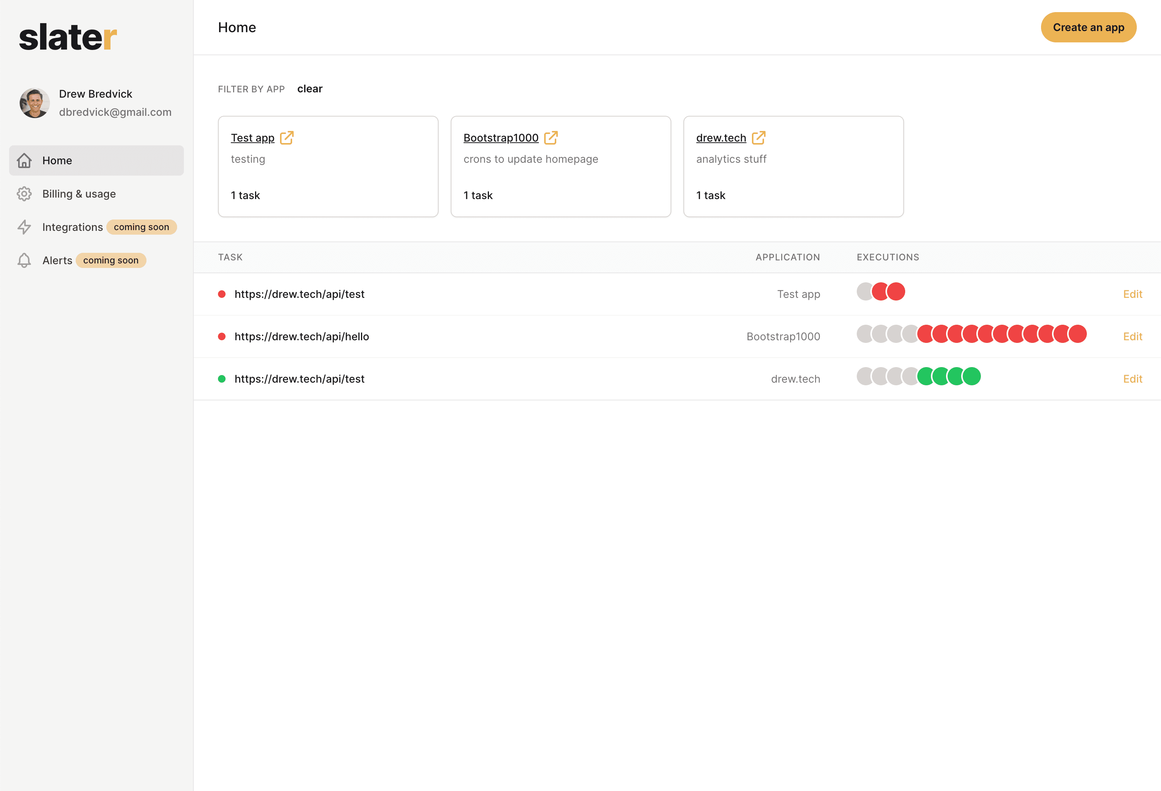Click Bootstrap1000 in the application column
Viewport: 1161px width, 791px height.
783,336
